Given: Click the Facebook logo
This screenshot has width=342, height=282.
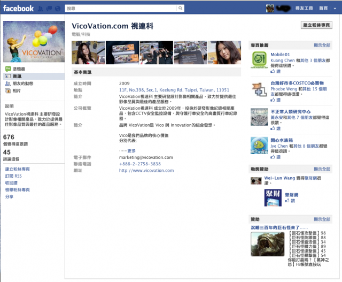Looking at the screenshot, I should click(x=18, y=9).
